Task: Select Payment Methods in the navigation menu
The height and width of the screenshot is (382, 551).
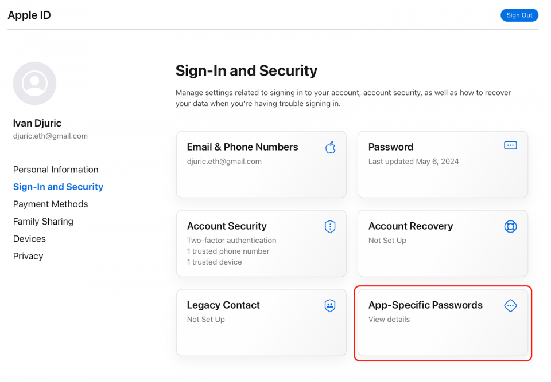Action: [51, 204]
